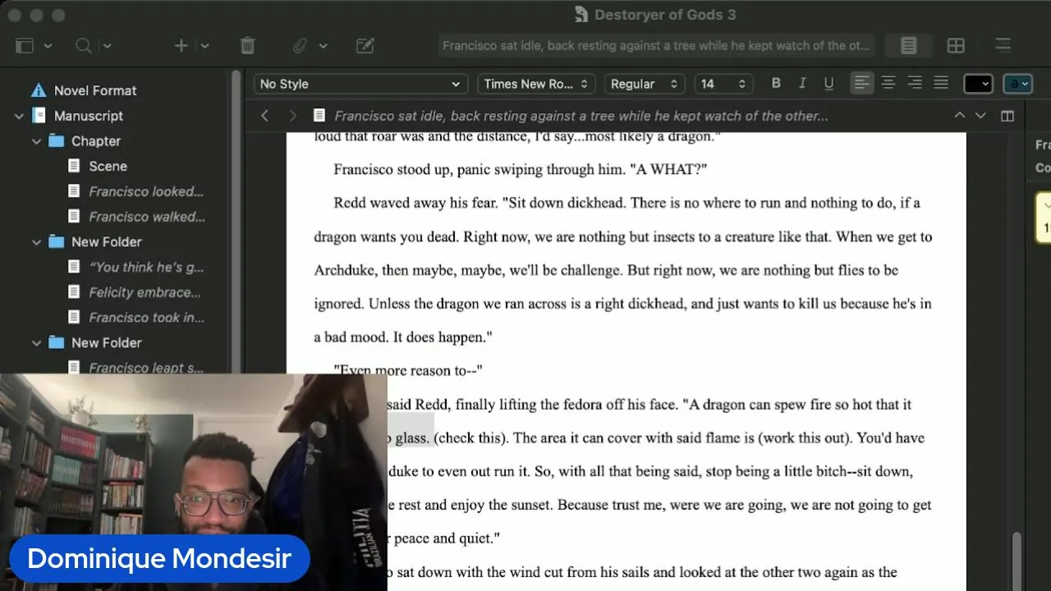Move item to trash with trash icon
1051x591 pixels.
247,46
